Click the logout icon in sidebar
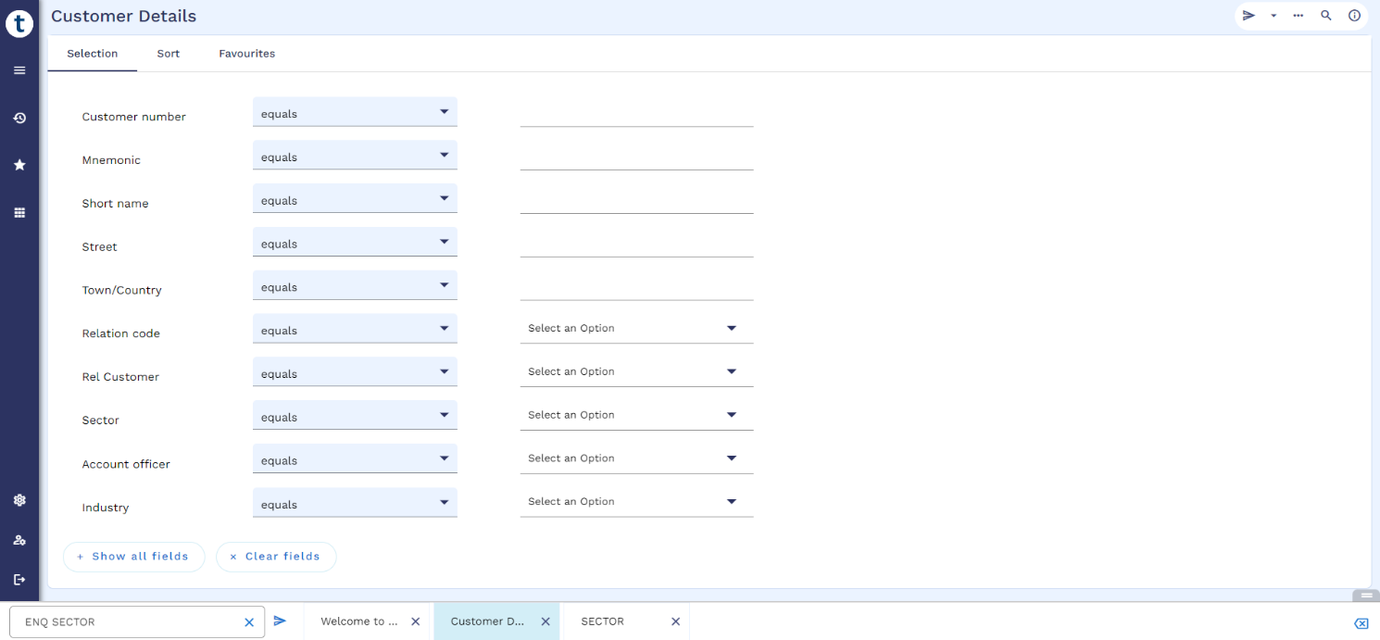 pyautogui.click(x=19, y=580)
